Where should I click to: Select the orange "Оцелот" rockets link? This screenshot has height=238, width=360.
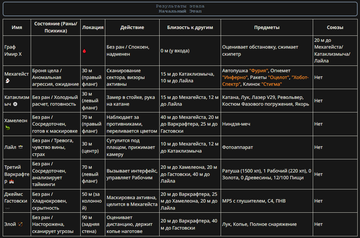278,77
